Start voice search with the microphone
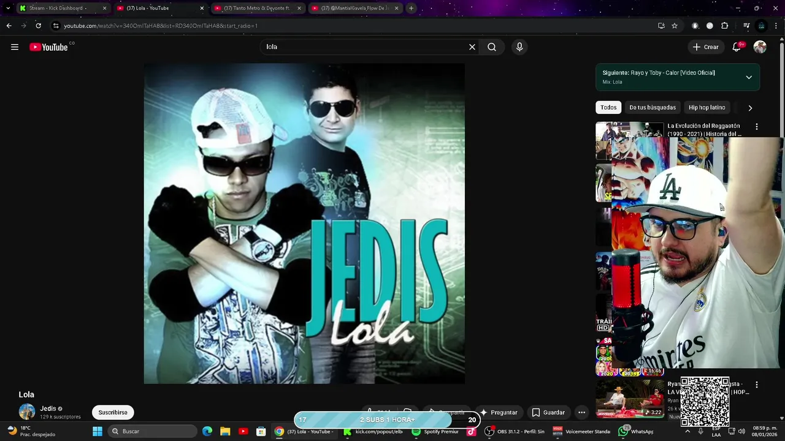 point(519,47)
